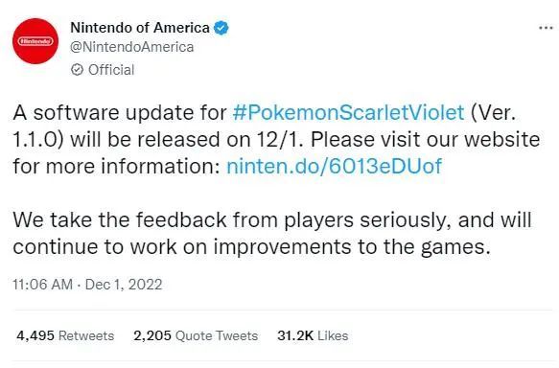Image resolution: width=559 pixels, height=368 pixels.
Task: Select the Official label text
Action: [111, 70]
